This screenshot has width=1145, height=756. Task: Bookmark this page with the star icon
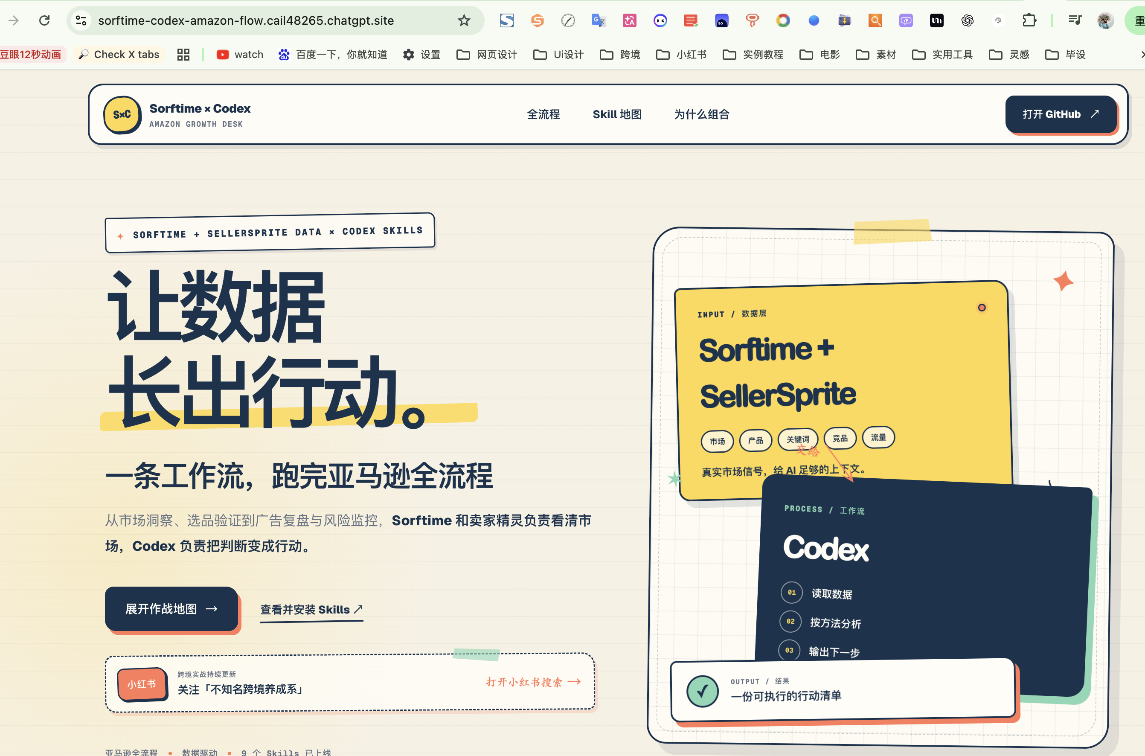464,20
